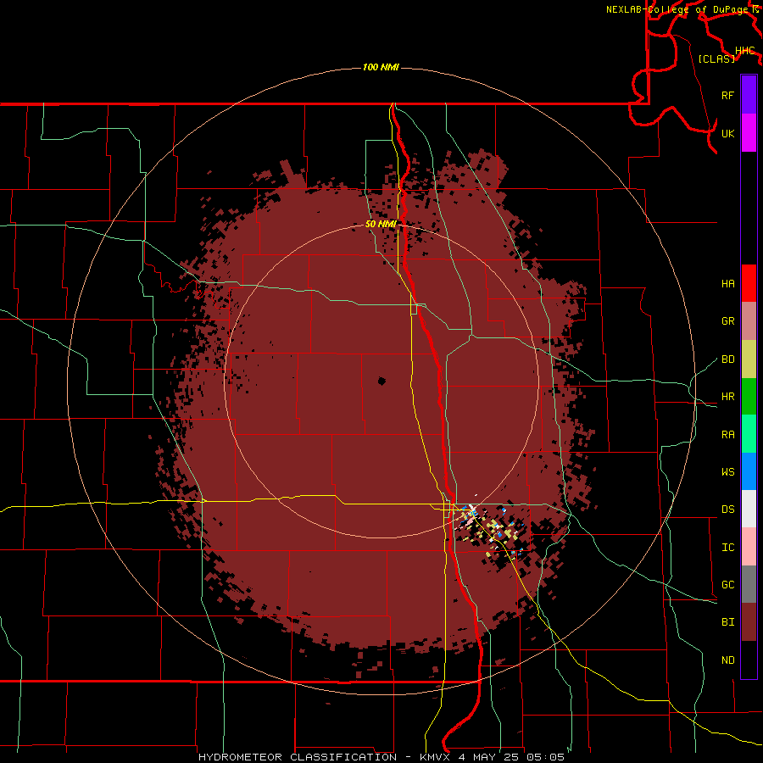
Task: Pick the HR green legend swatch
Action: point(749,397)
